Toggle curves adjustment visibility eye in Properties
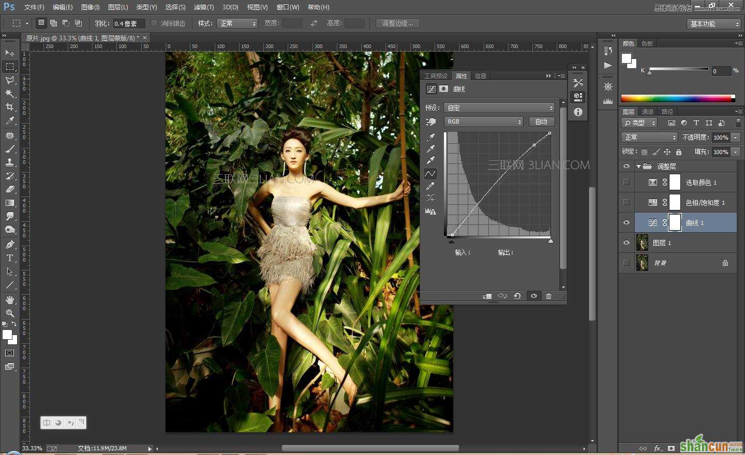This screenshot has width=745, height=455. click(533, 296)
